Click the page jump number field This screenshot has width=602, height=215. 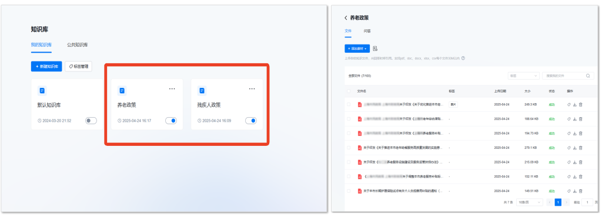(587, 202)
